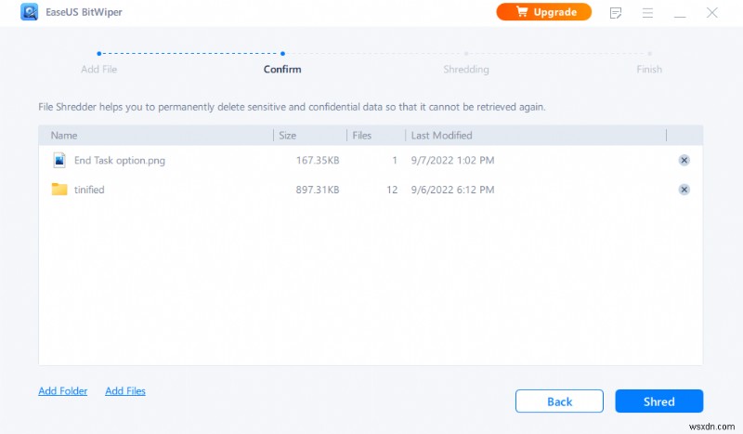Sort list by Size column
743x434 pixels.
pos(288,136)
